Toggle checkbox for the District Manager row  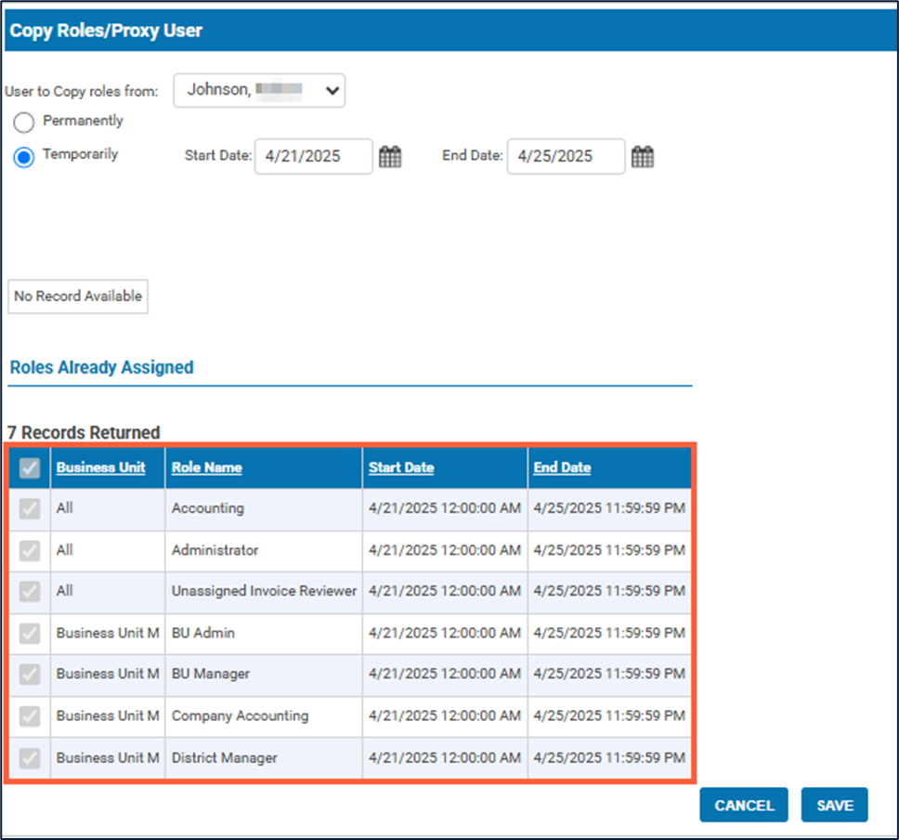[x=30, y=758]
